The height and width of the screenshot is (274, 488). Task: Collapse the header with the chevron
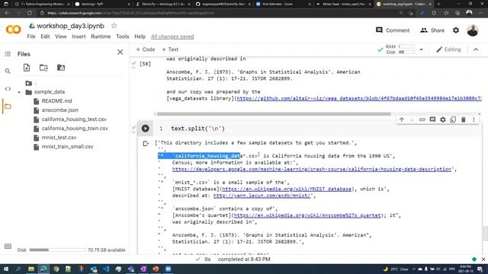(x=476, y=49)
